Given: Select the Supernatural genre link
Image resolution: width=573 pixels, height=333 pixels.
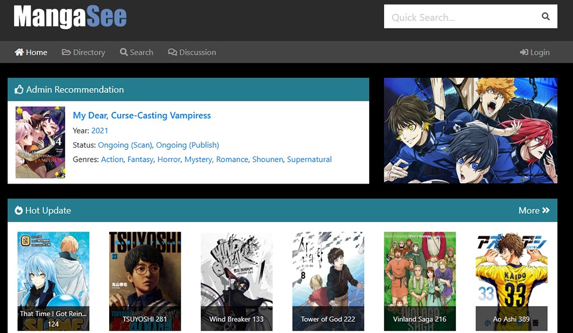Looking at the screenshot, I should 309,160.
